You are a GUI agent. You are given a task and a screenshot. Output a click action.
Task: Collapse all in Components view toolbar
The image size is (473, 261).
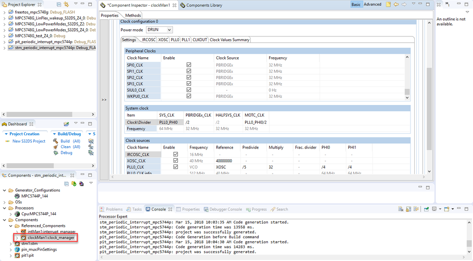pos(67,183)
